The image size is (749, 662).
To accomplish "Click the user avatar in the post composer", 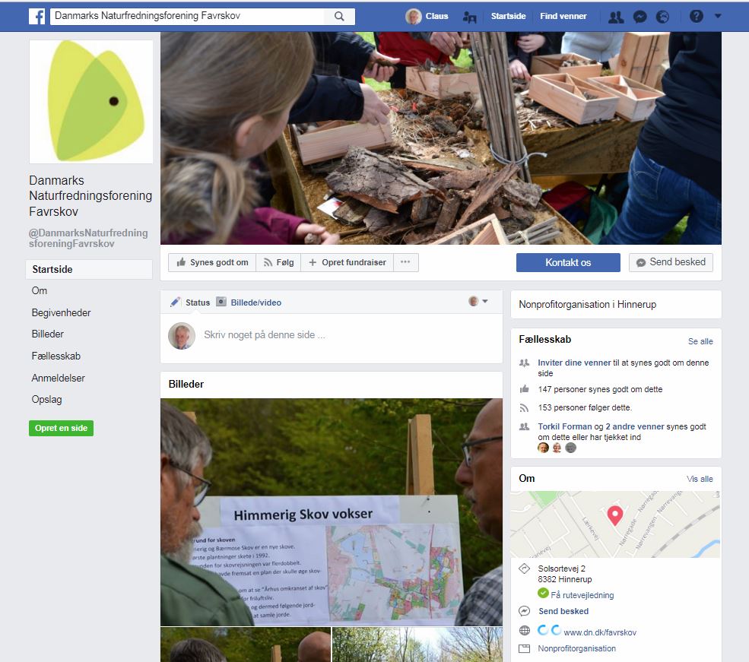I will pyautogui.click(x=182, y=336).
